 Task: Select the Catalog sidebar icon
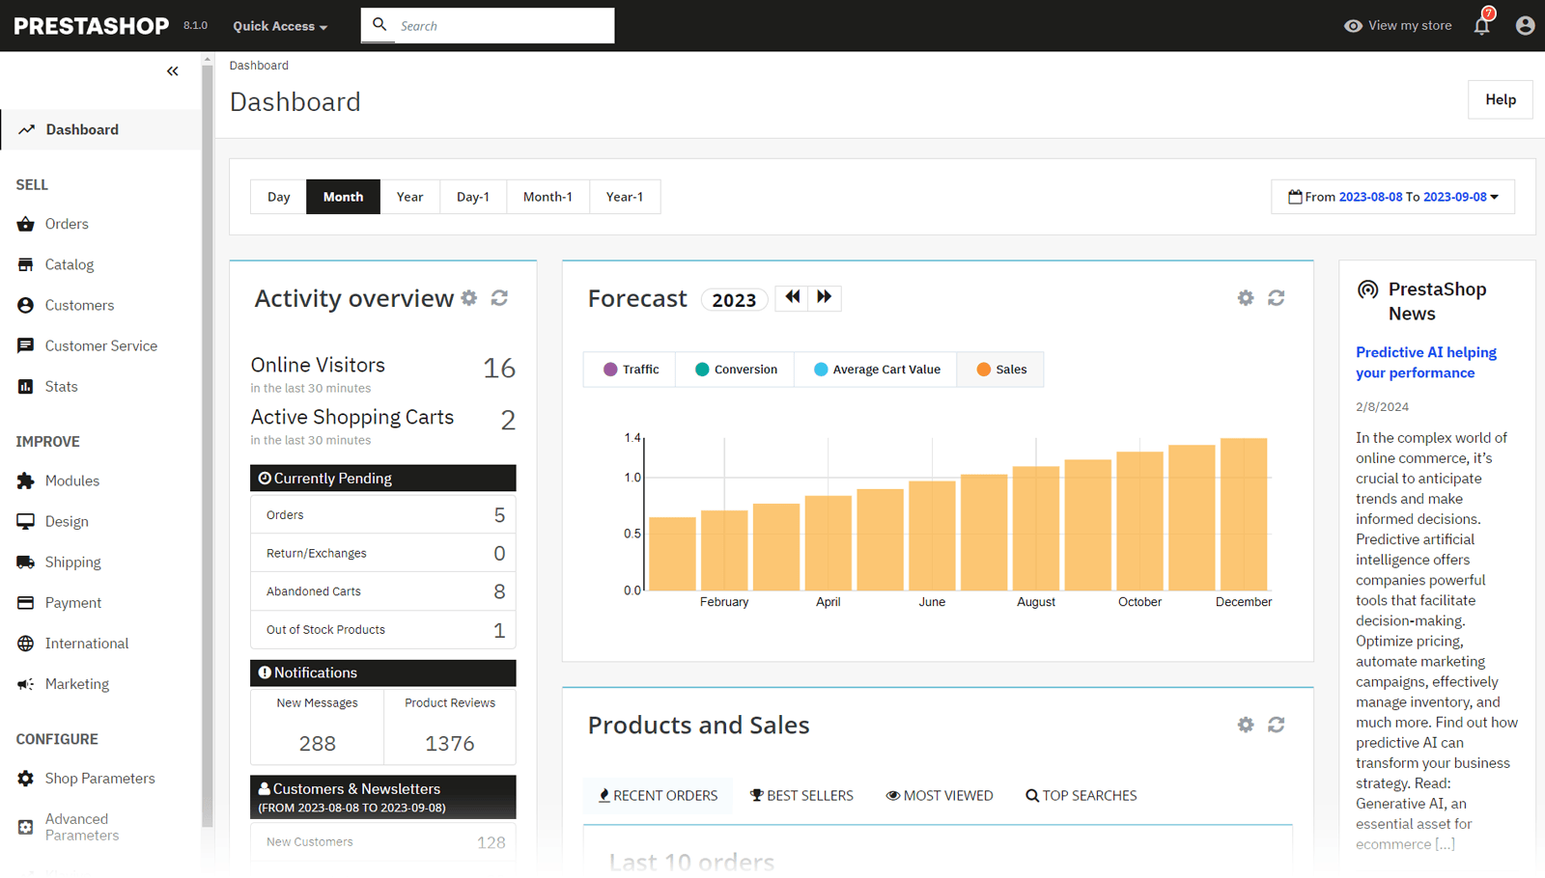[26, 263]
